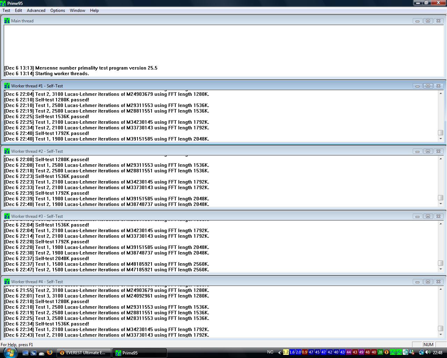447x358 pixels.
Task: Open the network status tray icon
Action: tap(421, 352)
